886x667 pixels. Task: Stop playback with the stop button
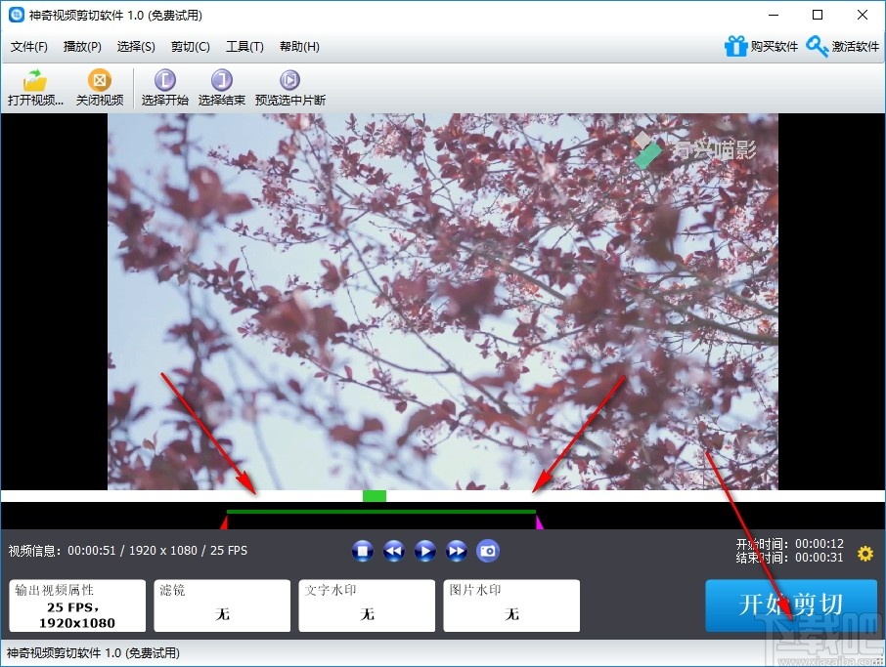[362, 551]
